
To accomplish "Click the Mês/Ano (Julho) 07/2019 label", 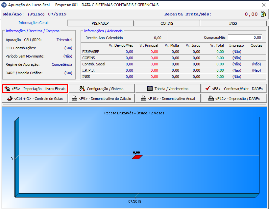I will [35, 14].
